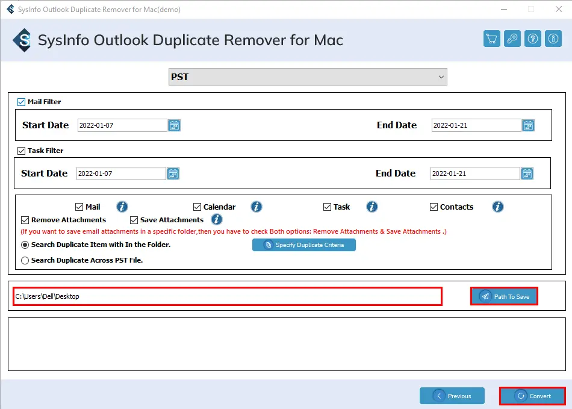This screenshot has width=572, height=409.
Task: Disable Remove Attachments checkbox
Action: (25, 220)
